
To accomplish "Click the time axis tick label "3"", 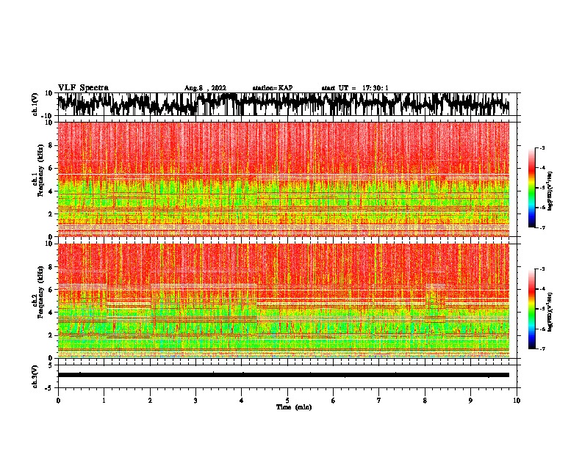I will click(x=195, y=401).
